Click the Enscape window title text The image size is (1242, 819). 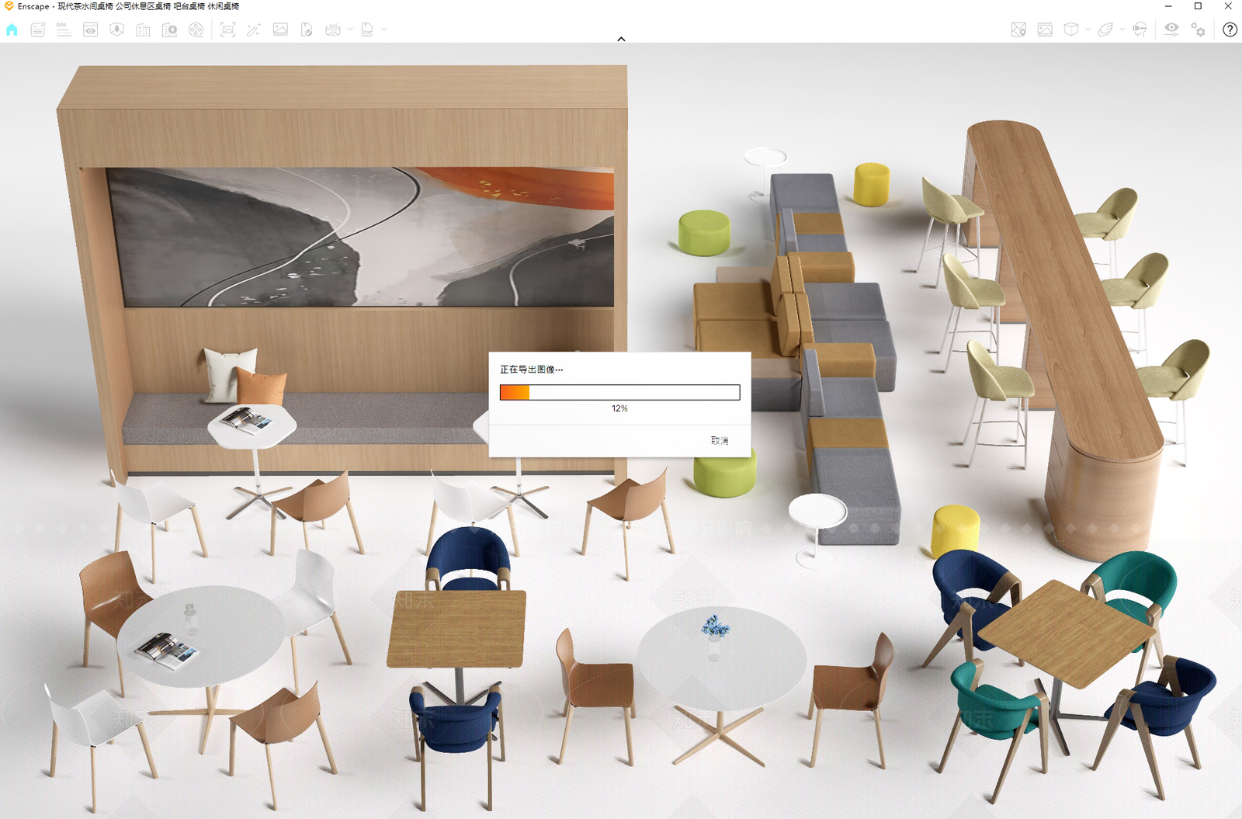tap(128, 6)
